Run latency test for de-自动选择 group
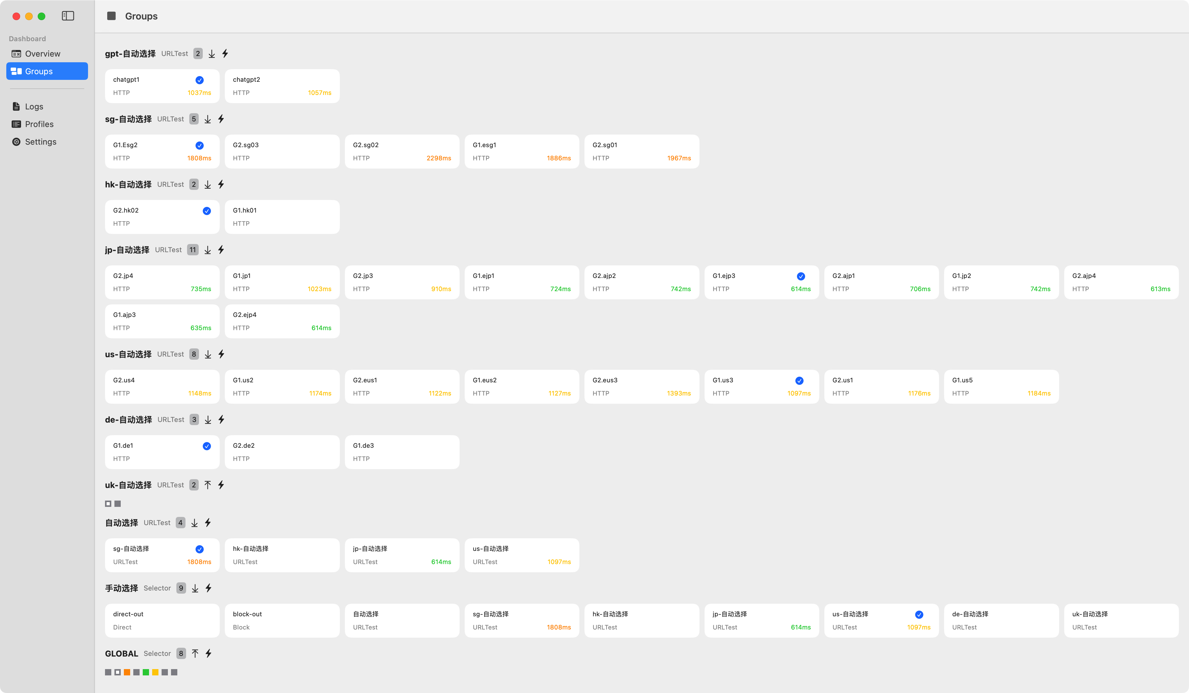Viewport: 1189px width, 693px height. coord(221,419)
